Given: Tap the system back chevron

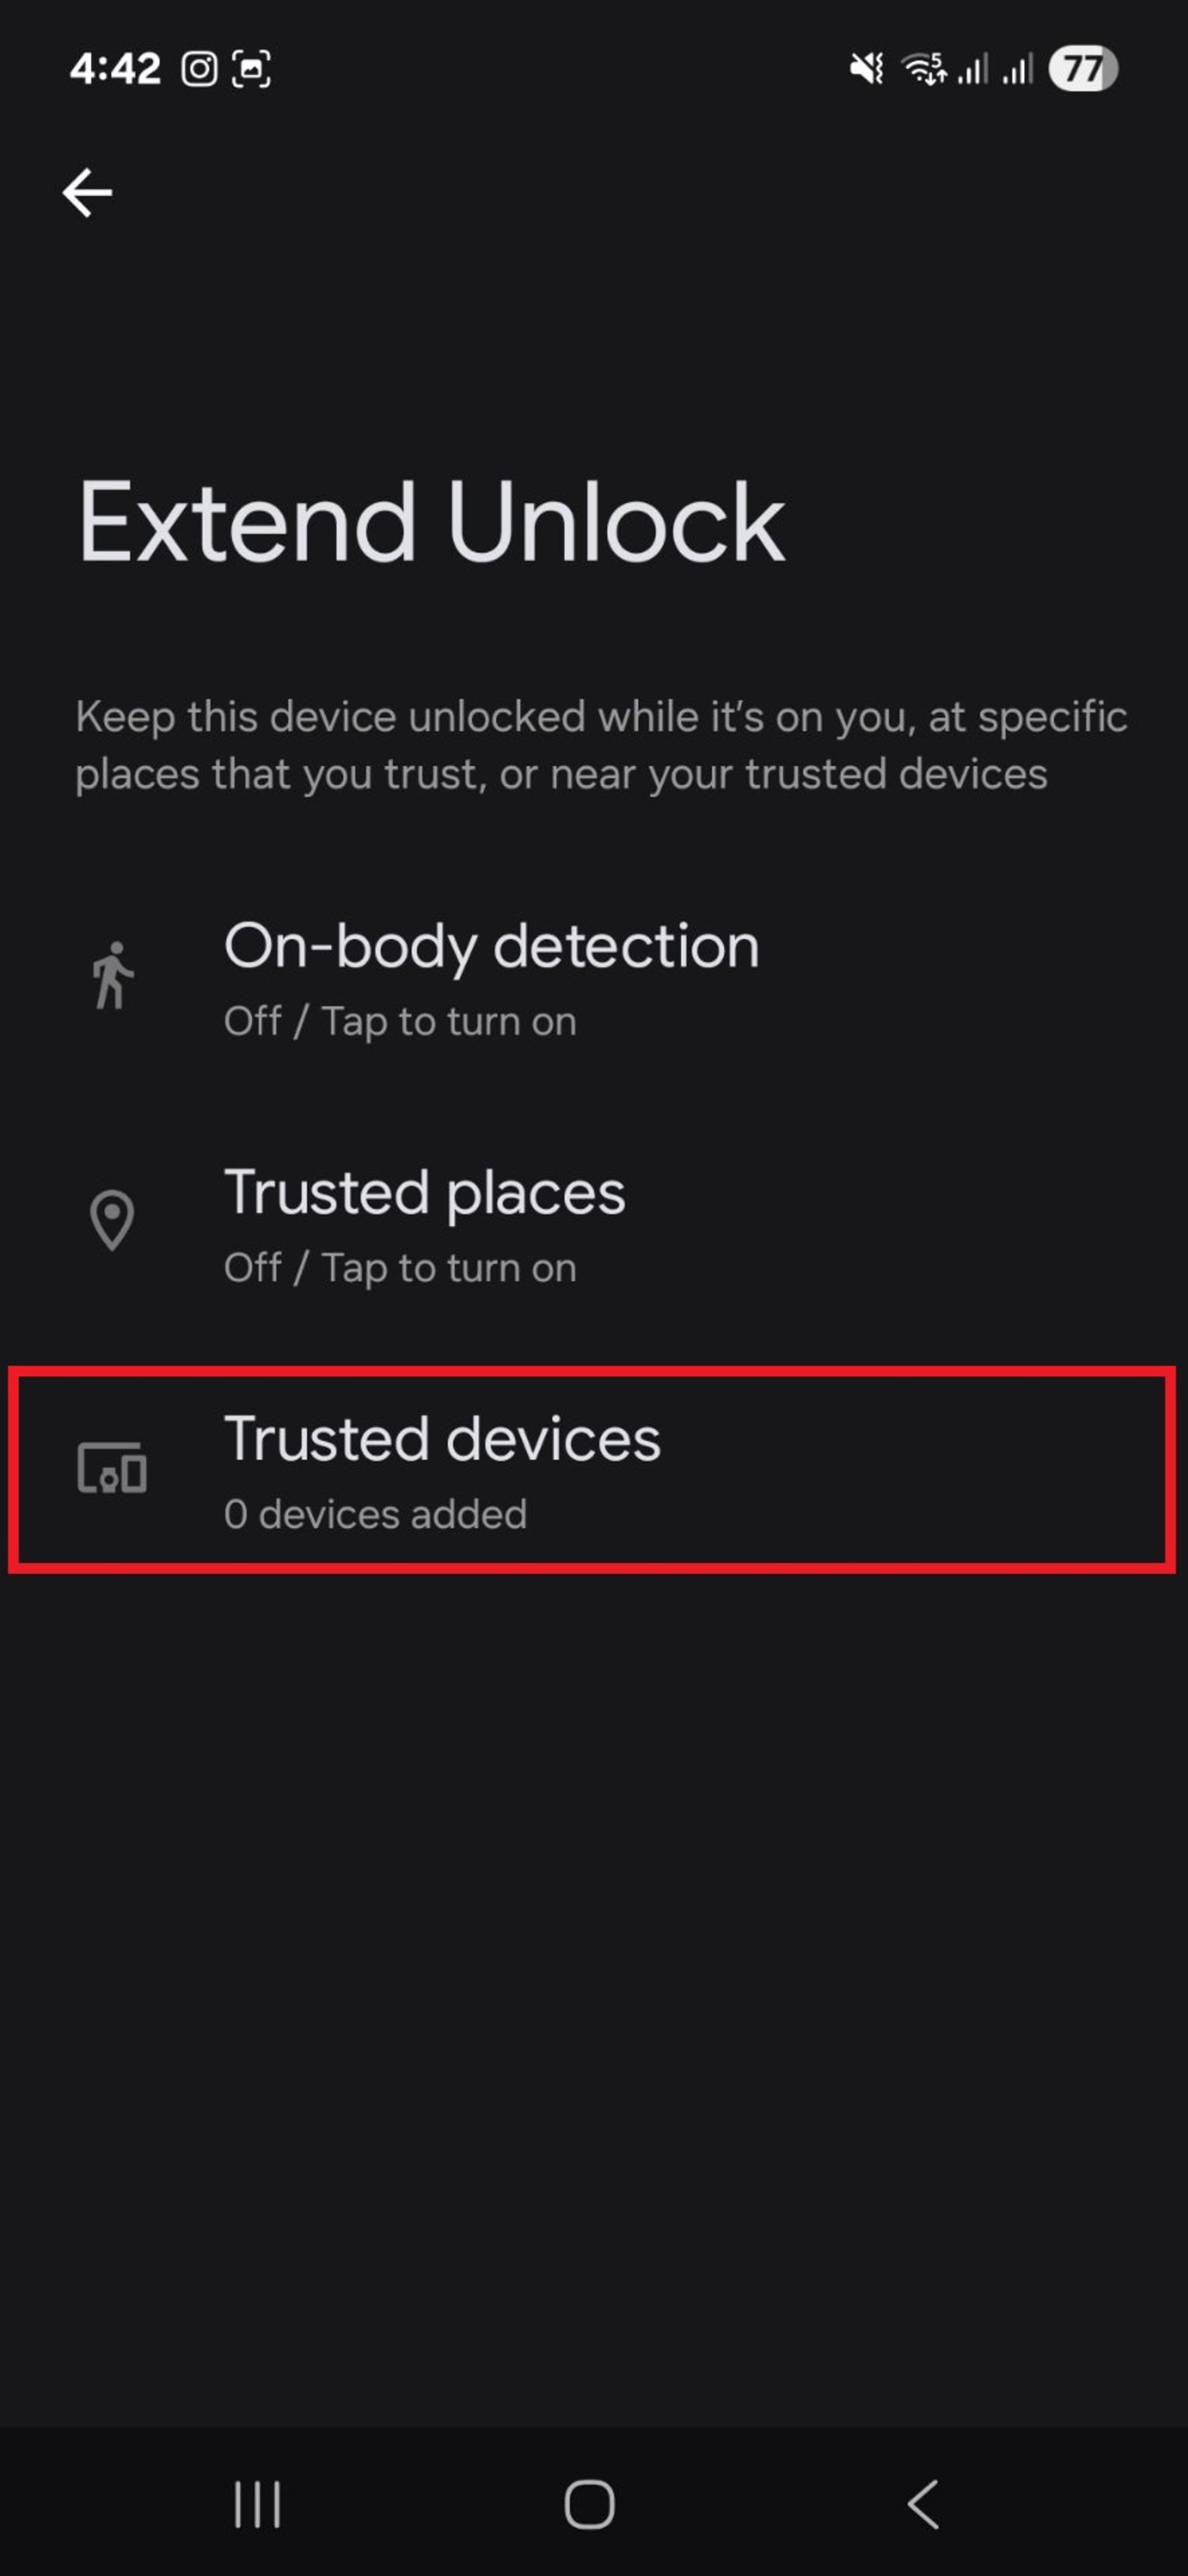Looking at the screenshot, I should 923,2504.
